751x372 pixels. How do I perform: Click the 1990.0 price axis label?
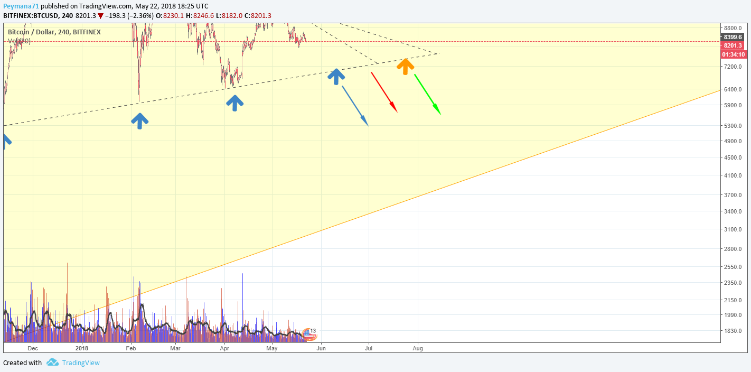point(733,315)
